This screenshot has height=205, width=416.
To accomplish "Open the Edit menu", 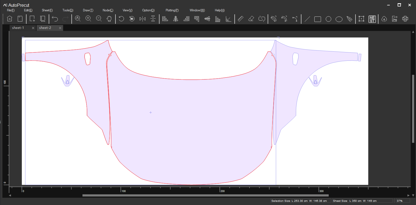I will tap(28, 10).
